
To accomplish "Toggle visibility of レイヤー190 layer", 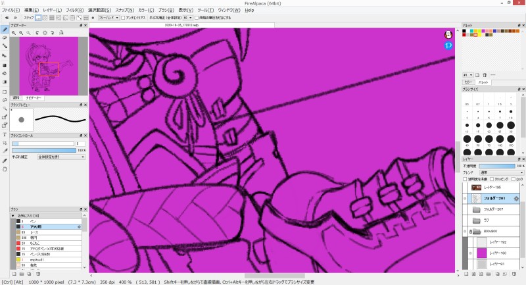I will pyautogui.click(x=470, y=253).
